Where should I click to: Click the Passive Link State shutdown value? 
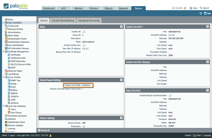coord(86,85)
